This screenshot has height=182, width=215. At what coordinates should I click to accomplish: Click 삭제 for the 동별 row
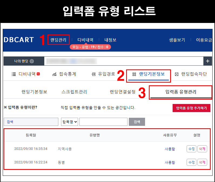tap(202, 162)
